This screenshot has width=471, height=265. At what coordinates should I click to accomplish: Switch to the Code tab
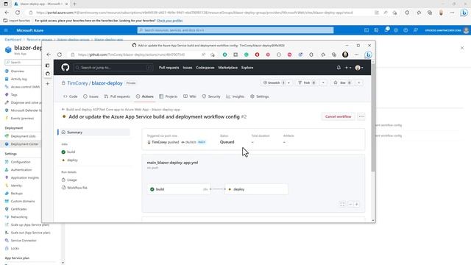click(x=71, y=96)
